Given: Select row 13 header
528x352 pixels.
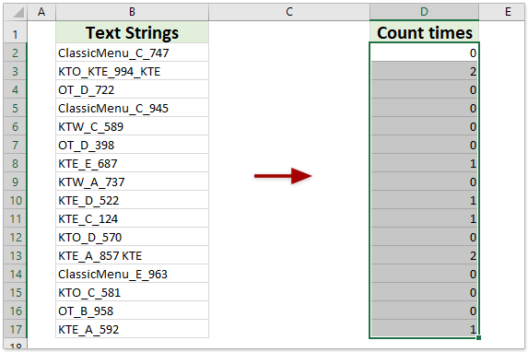Looking at the screenshot, I should pyautogui.click(x=15, y=255).
